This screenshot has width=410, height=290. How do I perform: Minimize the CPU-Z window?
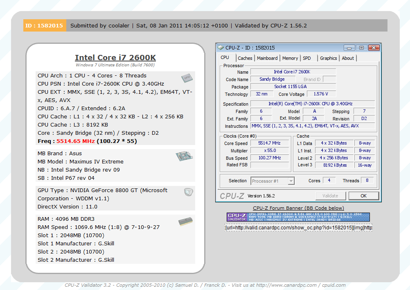(x=349, y=48)
